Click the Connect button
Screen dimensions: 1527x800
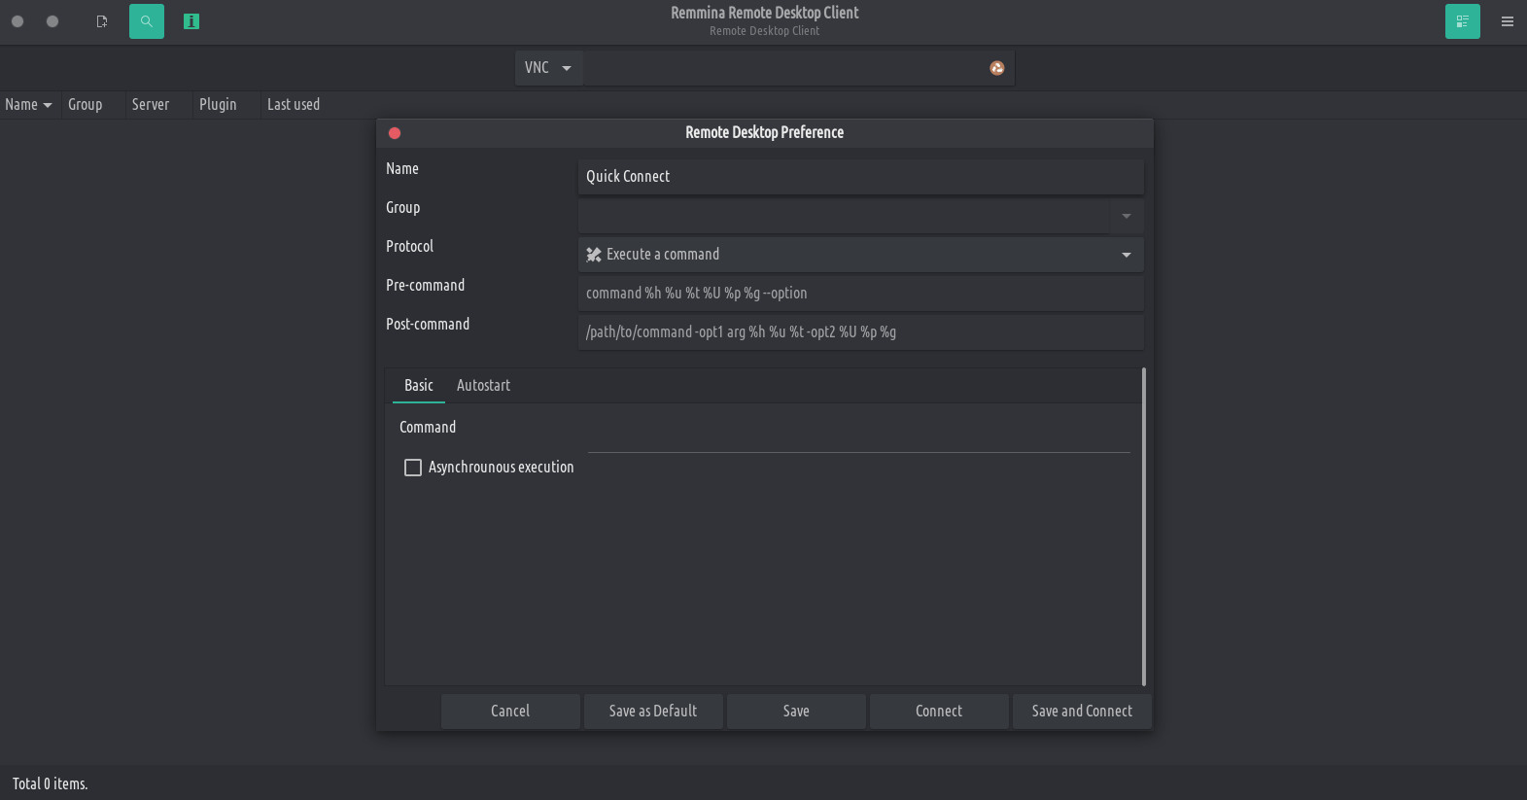pyautogui.click(x=939, y=712)
